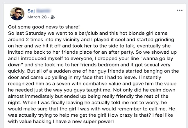
Task: Click the blurred surname next to Saj
Action: (x=43, y=11)
